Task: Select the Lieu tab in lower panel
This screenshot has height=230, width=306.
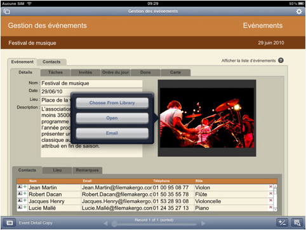Action: pos(57,170)
